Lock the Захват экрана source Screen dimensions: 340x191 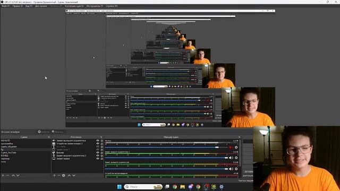point(101,159)
